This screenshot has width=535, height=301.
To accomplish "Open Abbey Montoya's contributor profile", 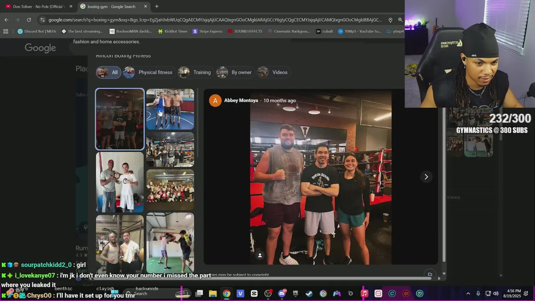I will click(x=241, y=100).
